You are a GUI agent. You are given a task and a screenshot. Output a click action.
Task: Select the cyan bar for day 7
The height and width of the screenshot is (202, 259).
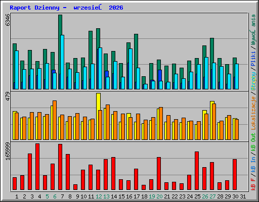[x=62, y=62]
